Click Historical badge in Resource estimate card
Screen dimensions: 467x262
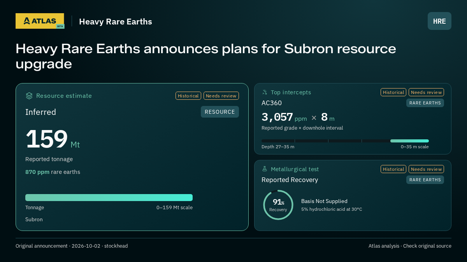[x=188, y=96]
